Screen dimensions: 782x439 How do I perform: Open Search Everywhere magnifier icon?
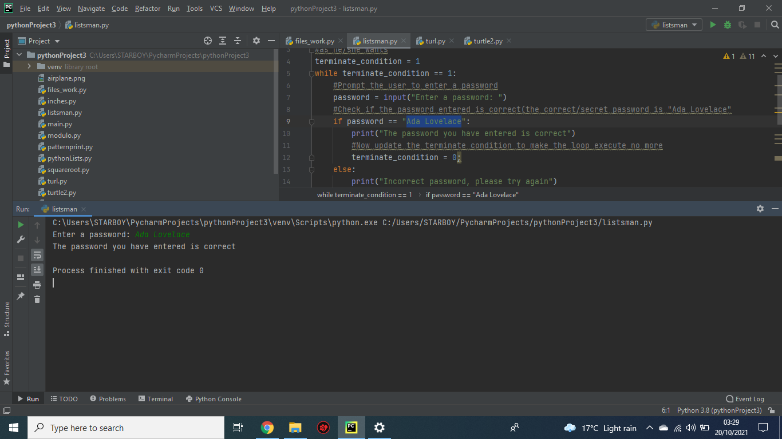click(775, 25)
